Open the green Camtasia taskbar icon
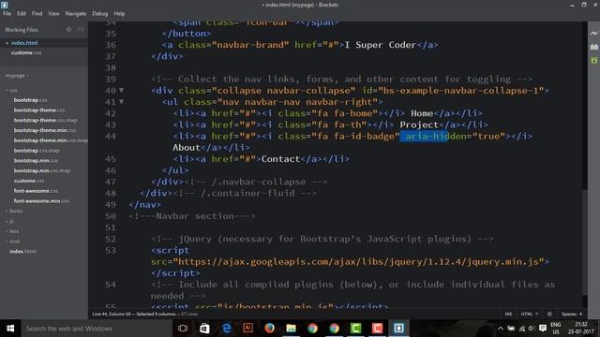The width and height of the screenshot is (600, 337). point(355,329)
